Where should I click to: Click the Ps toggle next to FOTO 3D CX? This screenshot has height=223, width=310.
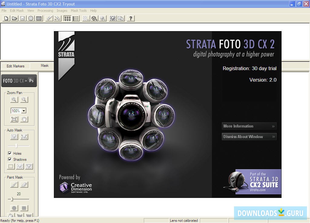point(31,81)
